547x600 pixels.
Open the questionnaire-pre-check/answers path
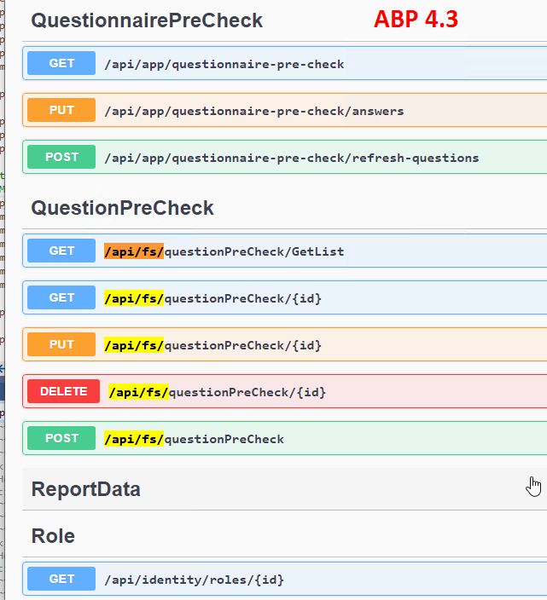[253, 111]
